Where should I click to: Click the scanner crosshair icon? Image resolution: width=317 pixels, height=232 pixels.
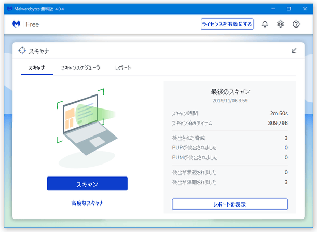(x=22, y=50)
